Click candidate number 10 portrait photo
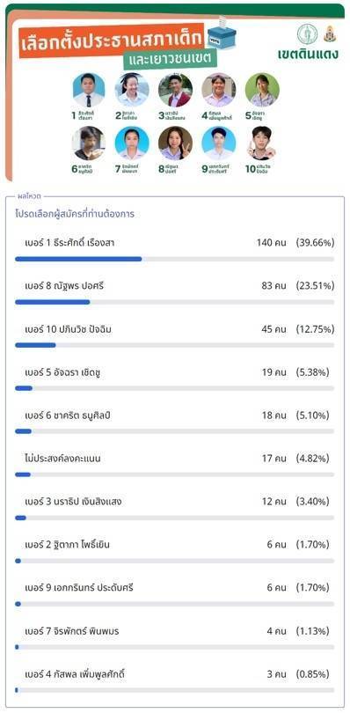Viewport: 350px width, 713px height. [x=262, y=143]
